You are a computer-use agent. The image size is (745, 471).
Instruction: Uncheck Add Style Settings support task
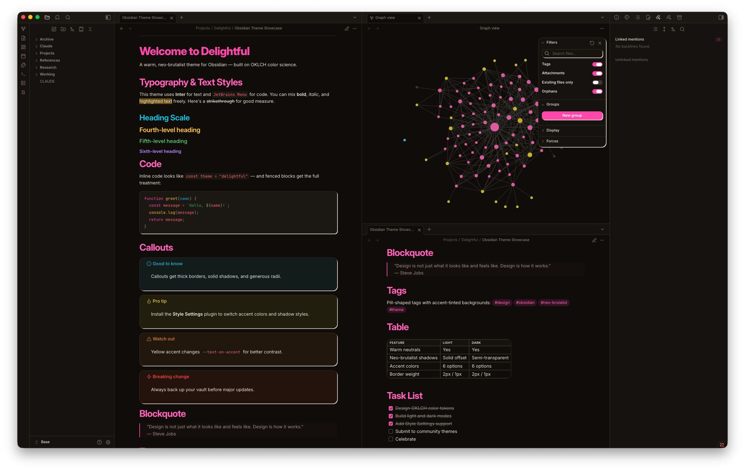tap(391, 424)
